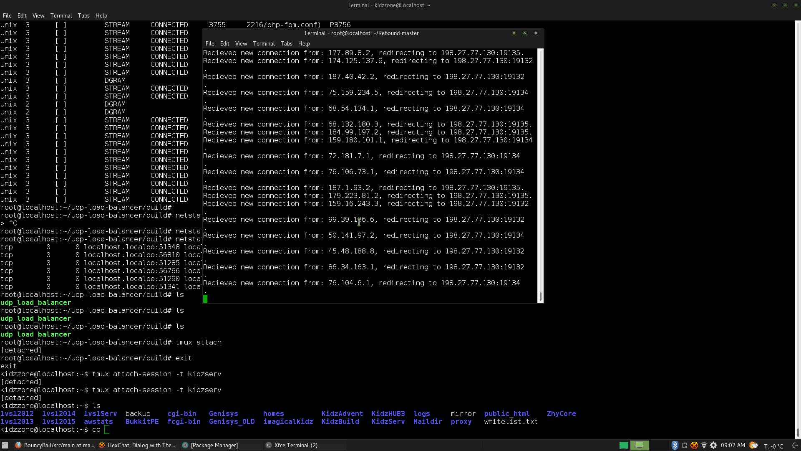
Task: Open Tabs menu in Rebound-master terminal
Action: 286,43
